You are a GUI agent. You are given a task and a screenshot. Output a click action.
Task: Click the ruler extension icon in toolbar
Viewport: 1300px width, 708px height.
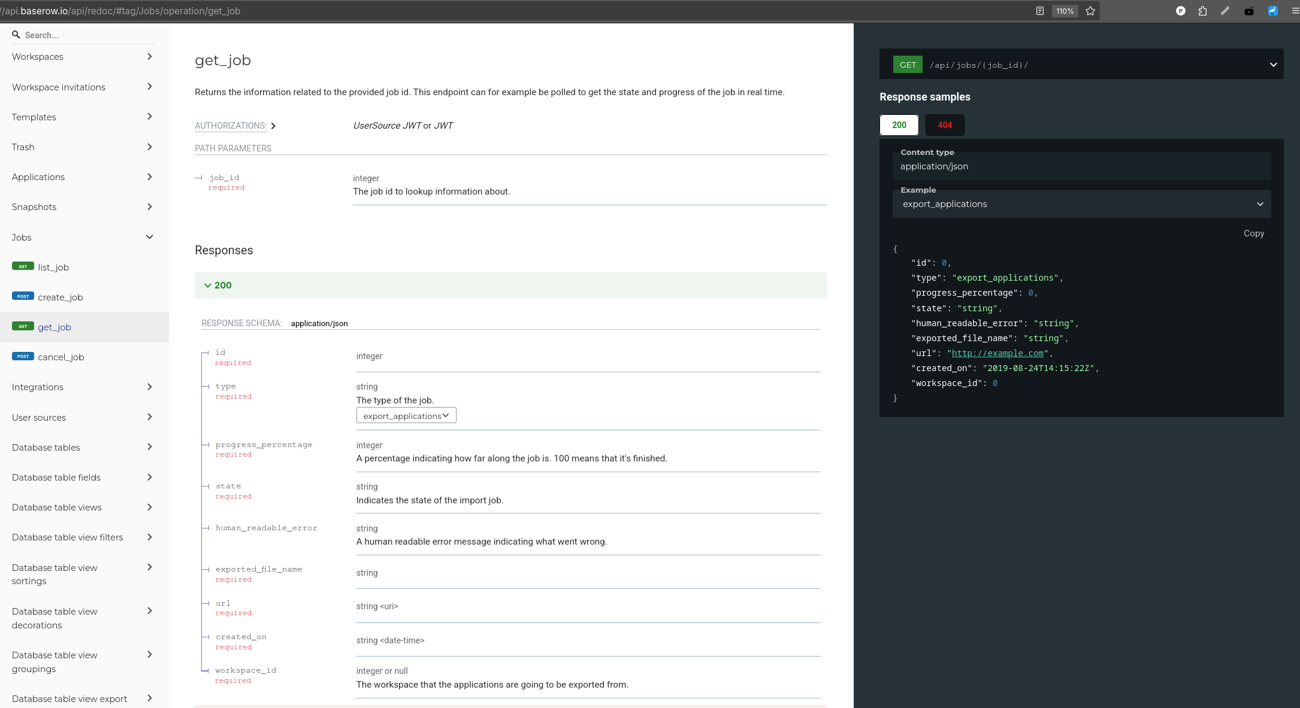pyautogui.click(x=1225, y=11)
